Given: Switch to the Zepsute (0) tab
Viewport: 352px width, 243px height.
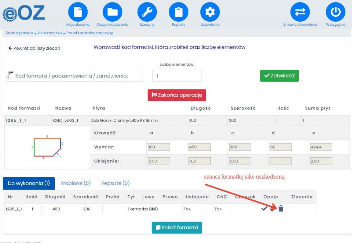Looking at the screenshot, I should click(115, 183).
